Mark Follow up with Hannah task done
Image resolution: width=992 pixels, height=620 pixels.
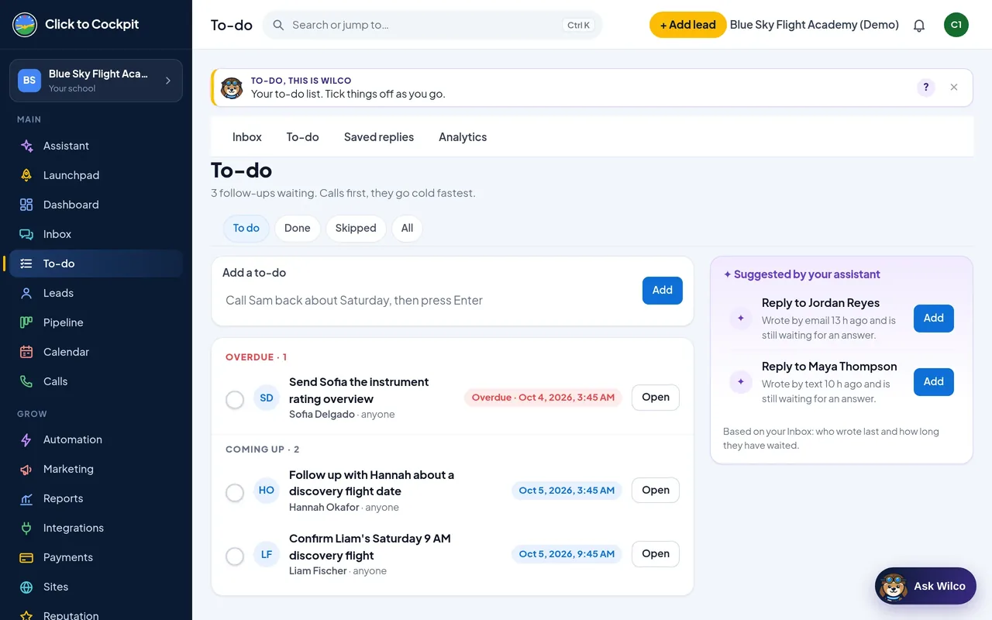coord(235,492)
